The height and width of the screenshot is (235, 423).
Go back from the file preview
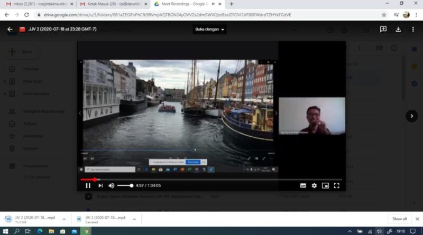10,30
